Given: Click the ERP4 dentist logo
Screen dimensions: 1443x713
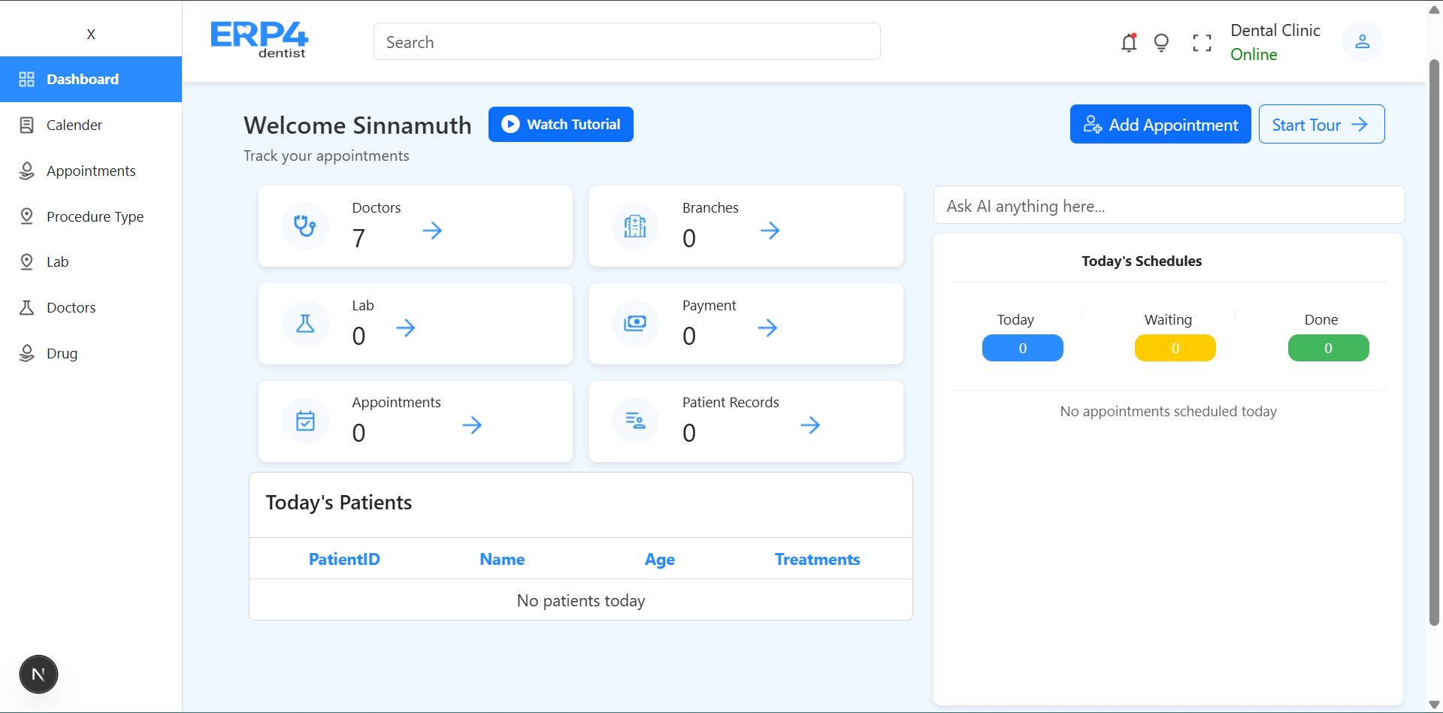Looking at the screenshot, I should click(x=259, y=40).
